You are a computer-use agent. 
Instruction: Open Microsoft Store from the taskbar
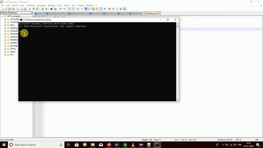pos(77,145)
